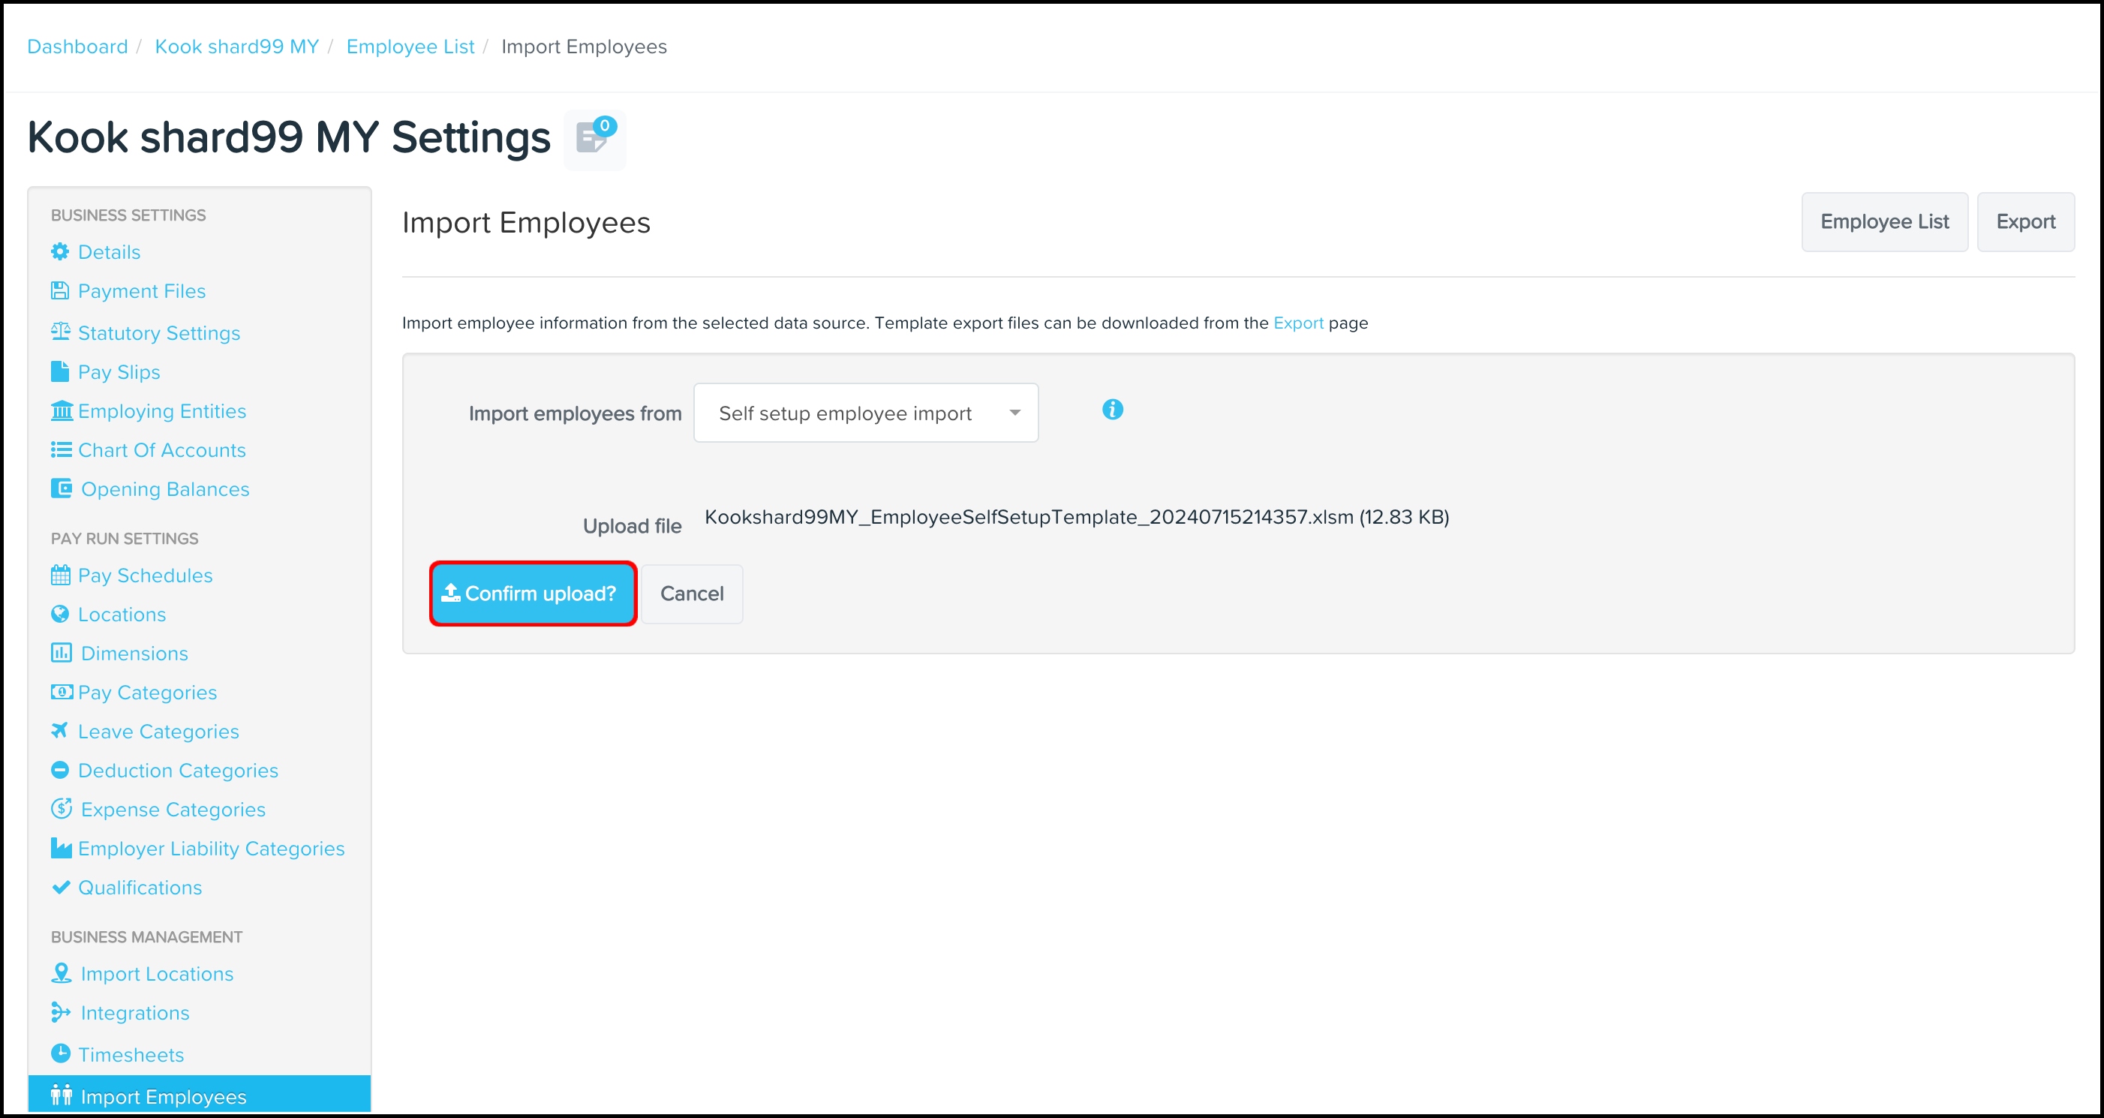Click the map pin icon for Import Locations
This screenshot has height=1118, width=2104.
click(x=62, y=972)
